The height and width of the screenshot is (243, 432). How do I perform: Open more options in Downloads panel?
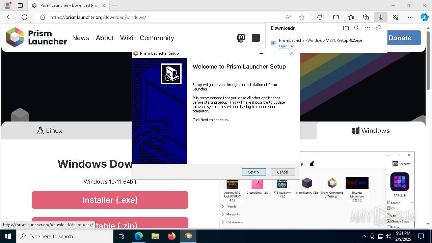[368, 28]
